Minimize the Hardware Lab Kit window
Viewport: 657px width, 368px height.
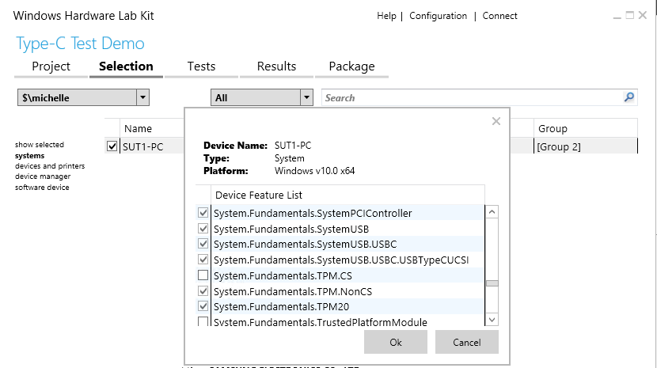tap(617, 17)
